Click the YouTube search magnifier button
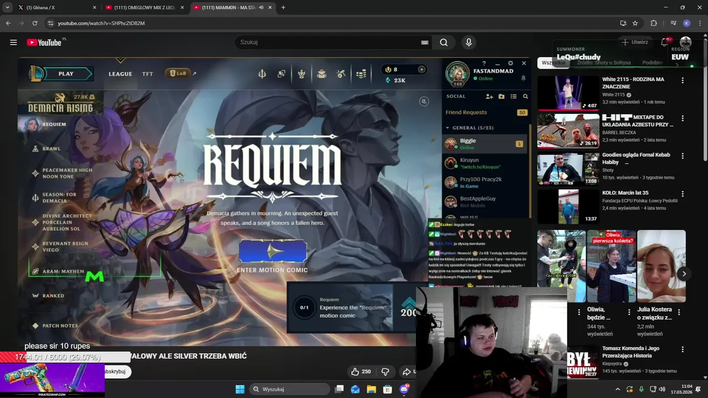Screen dimensions: 708x398 click(x=444, y=43)
